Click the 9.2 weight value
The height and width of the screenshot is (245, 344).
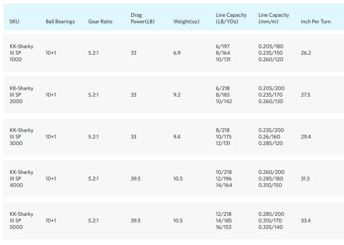click(x=177, y=95)
